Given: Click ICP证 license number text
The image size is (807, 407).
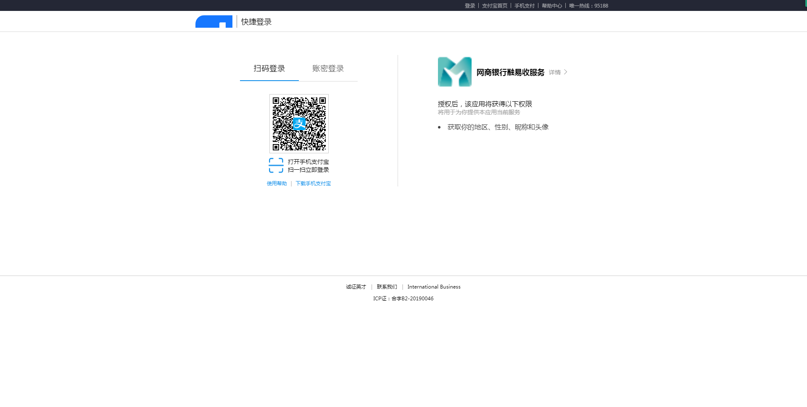Looking at the screenshot, I should pos(403,299).
